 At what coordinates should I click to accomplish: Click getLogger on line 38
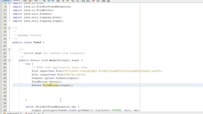50,111
